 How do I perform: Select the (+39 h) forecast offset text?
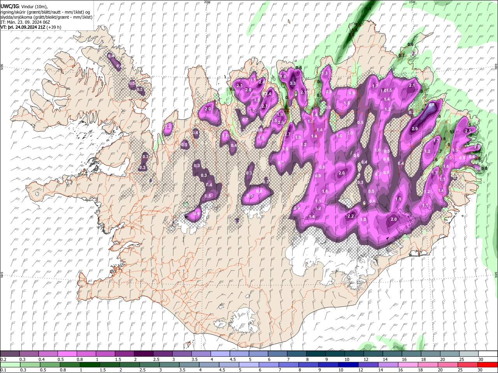click(x=54, y=27)
